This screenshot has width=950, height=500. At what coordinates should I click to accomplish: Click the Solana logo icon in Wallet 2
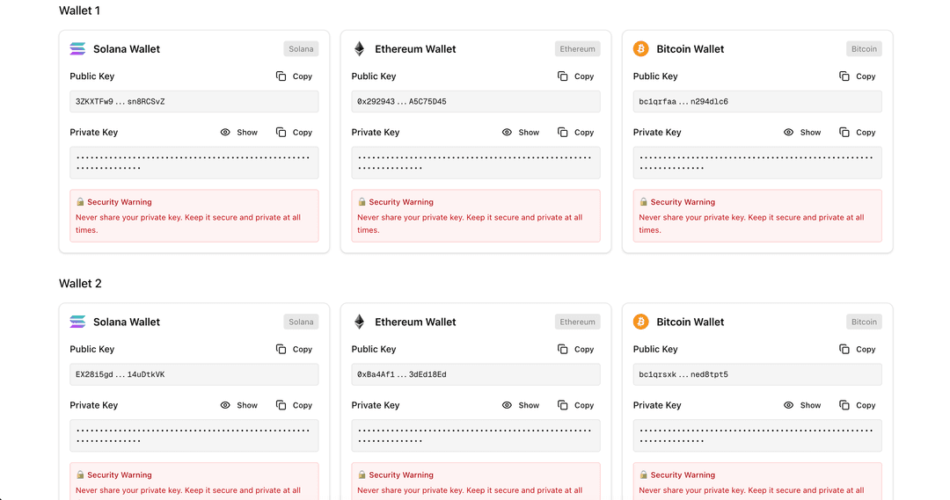click(77, 322)
